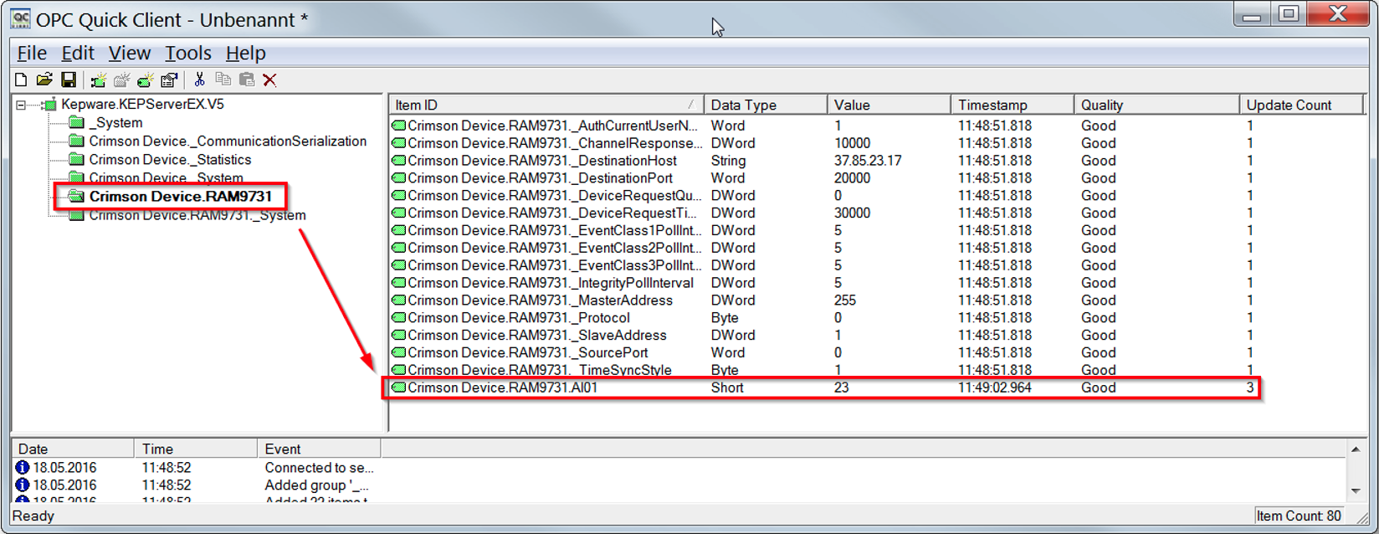Click the New Item toolbar icon
The height and width of the screenshot is (534, 1379).
coord(146,80)
